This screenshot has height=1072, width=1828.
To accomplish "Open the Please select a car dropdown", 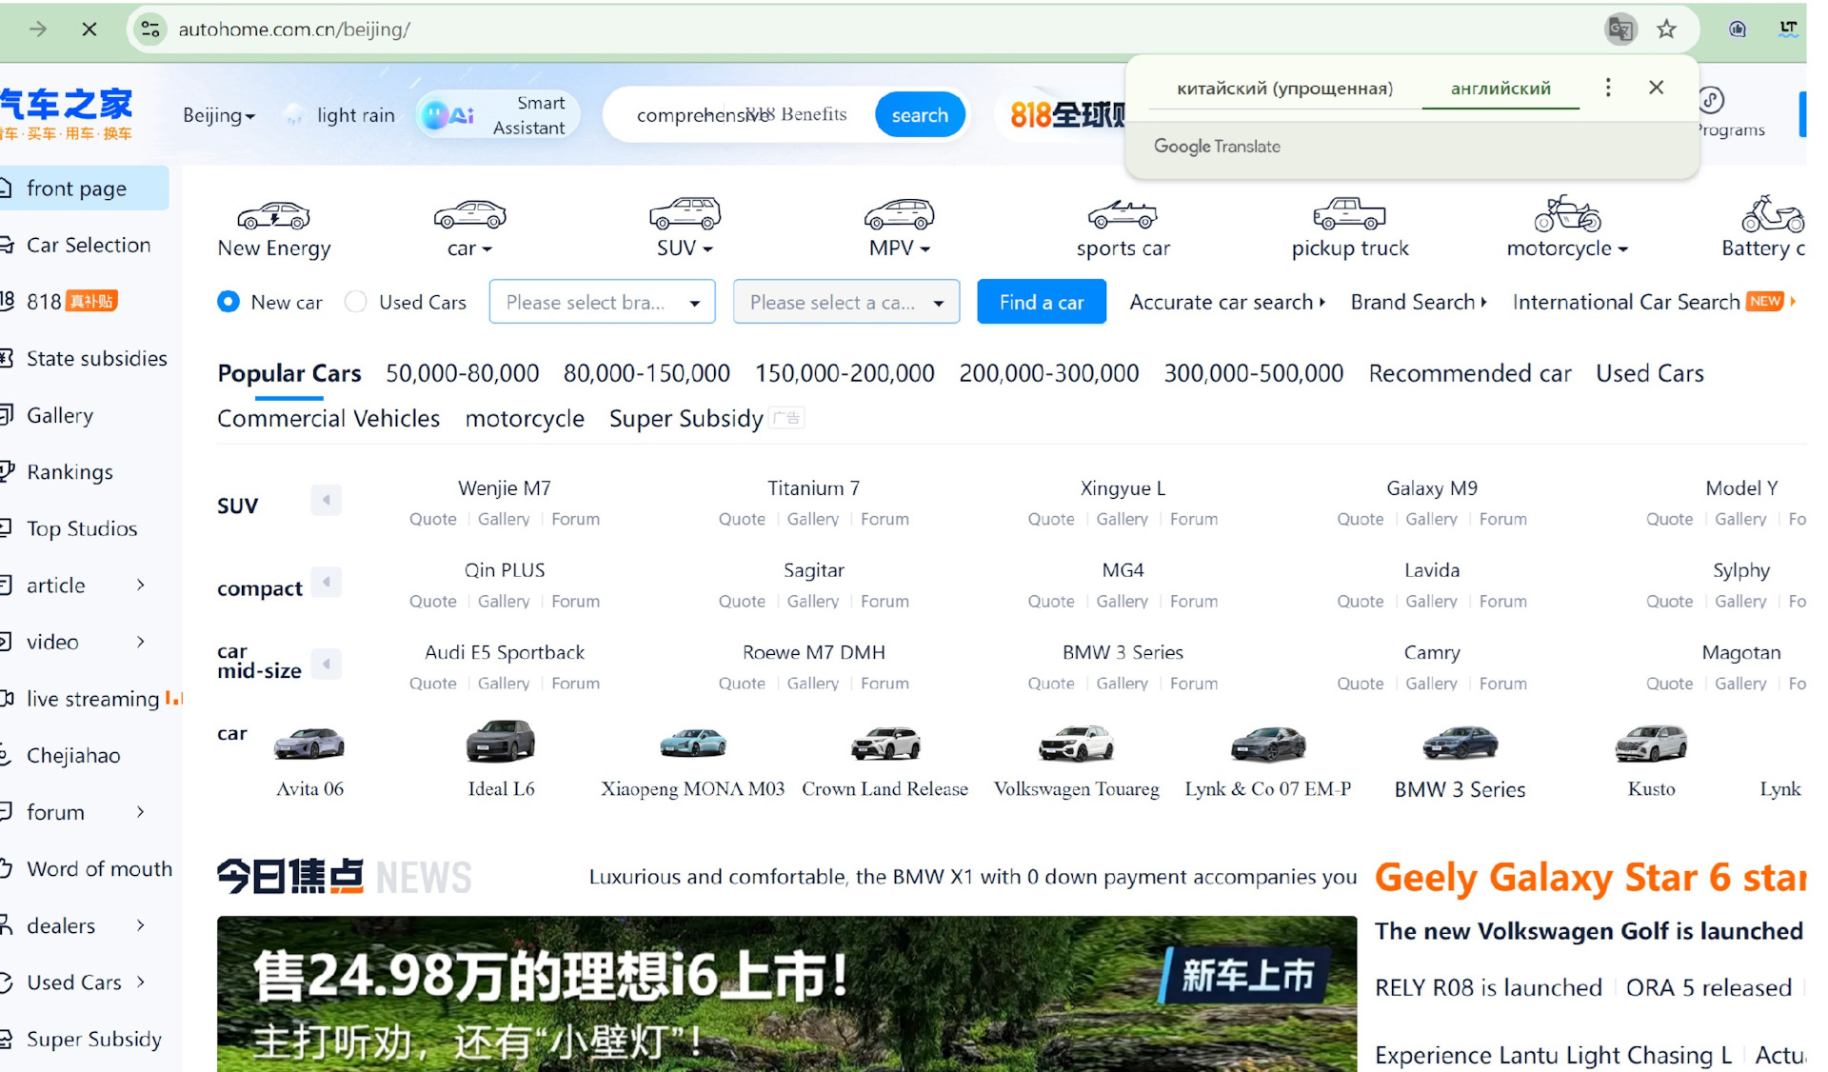I will pos(845,302).
